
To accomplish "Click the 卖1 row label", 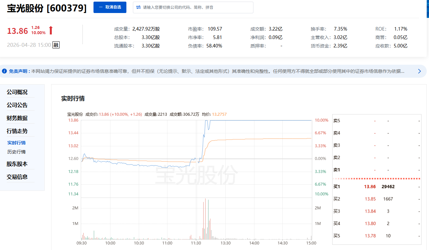I will point(337,170).
